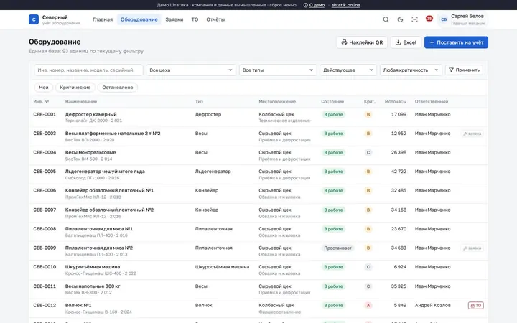
Task: Focus the inventory search input field
Action: tap(89, 70)
